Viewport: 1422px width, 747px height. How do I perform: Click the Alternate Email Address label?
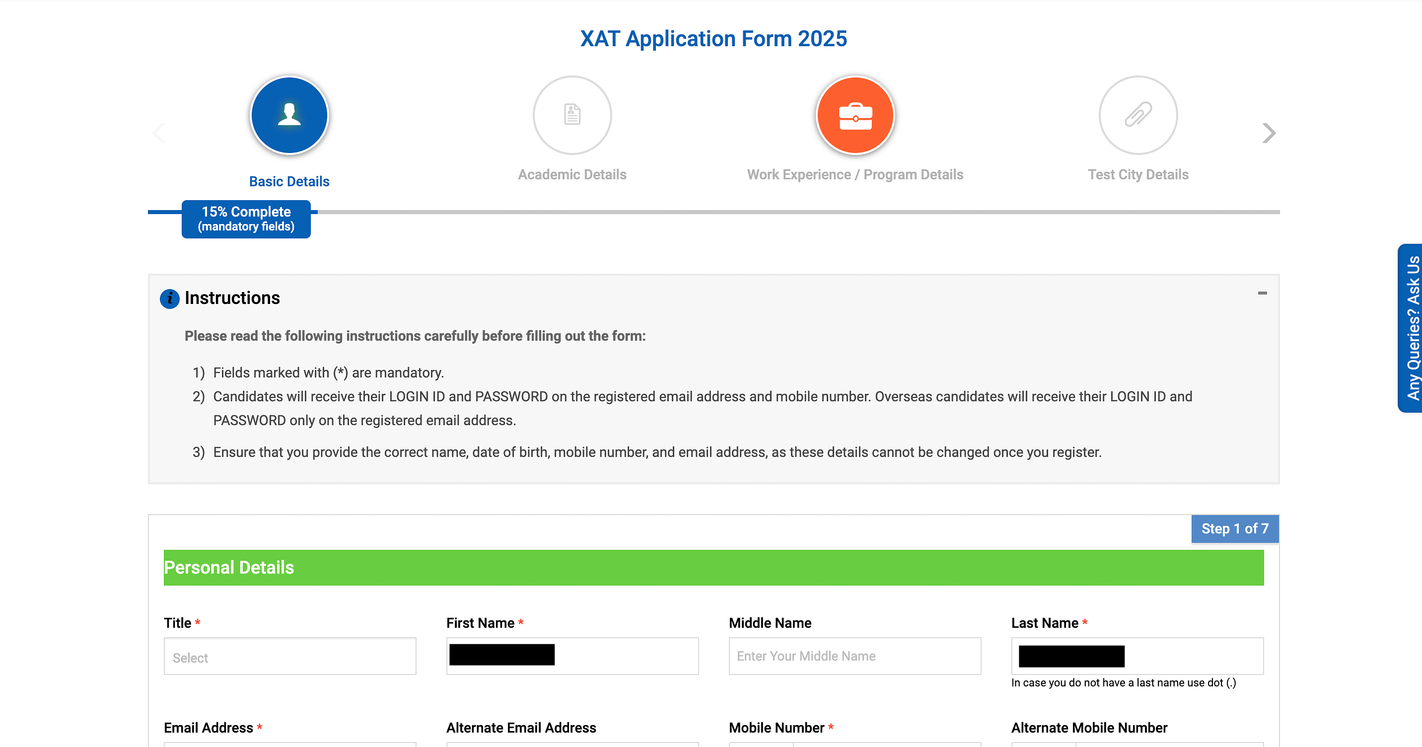click(x=521, y=728)
